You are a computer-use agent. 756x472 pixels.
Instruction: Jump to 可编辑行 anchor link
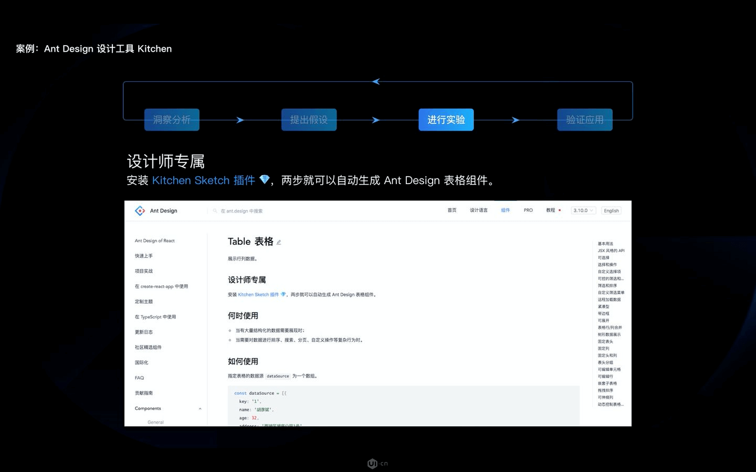605,377
